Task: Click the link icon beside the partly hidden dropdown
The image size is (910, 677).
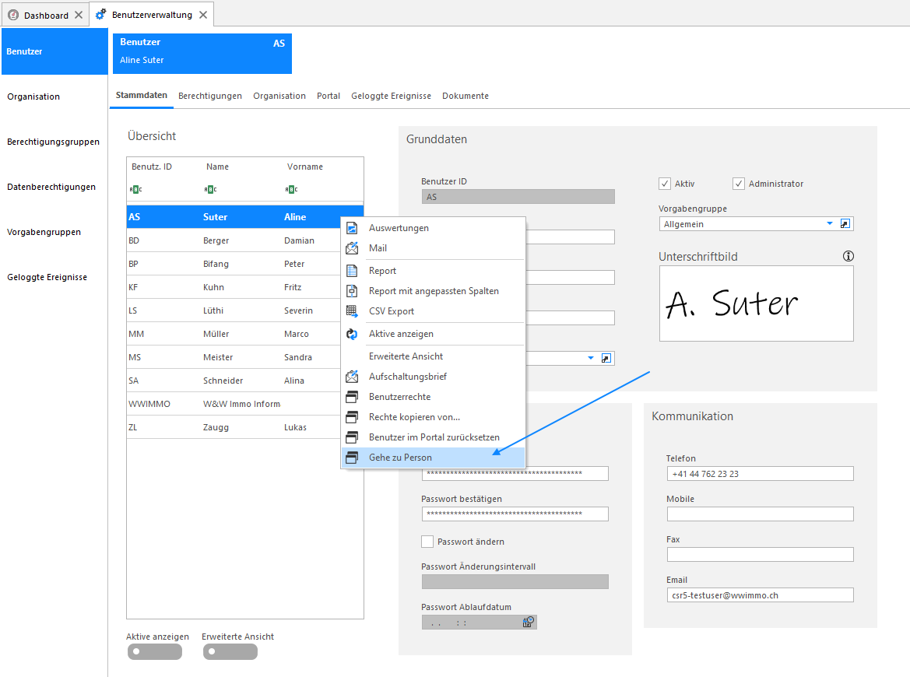Action: tap(606, 358)
